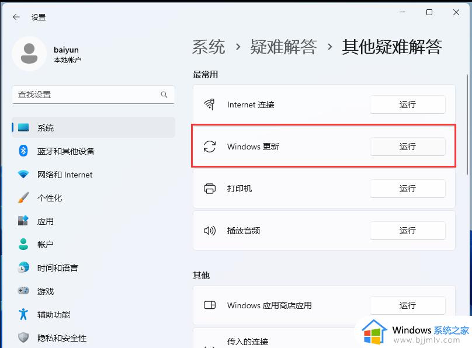Viewport: 472px width, 348px height.
Task: Select 帐户 in the sidebar
Action: pos(93,244)
